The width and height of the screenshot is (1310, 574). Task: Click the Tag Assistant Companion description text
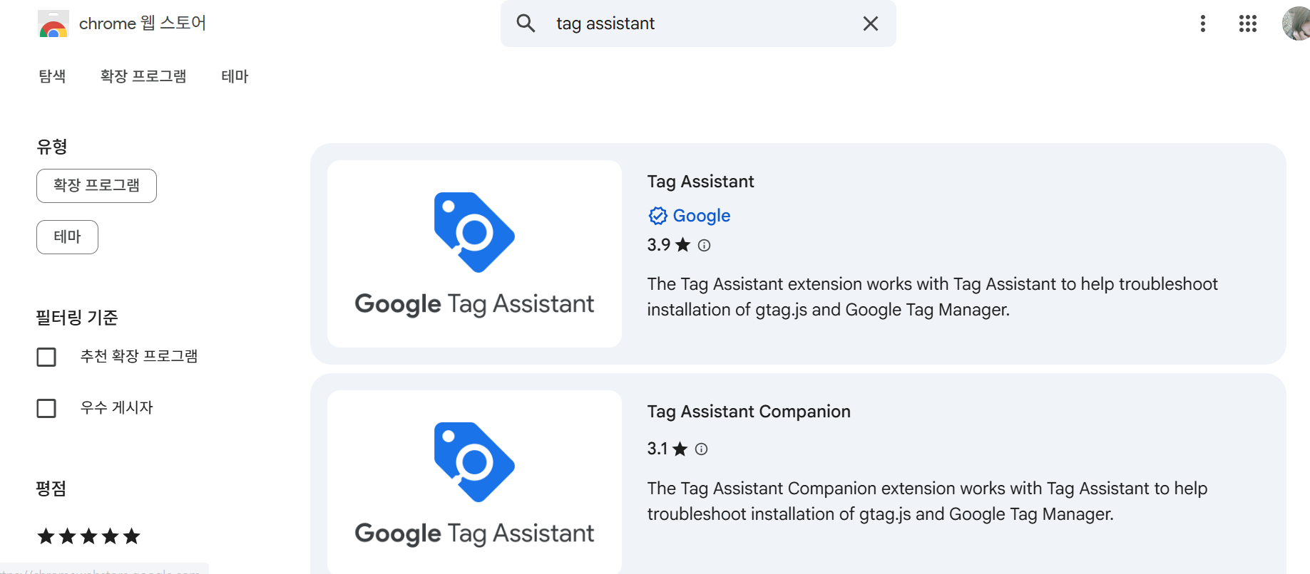[927, 501]
